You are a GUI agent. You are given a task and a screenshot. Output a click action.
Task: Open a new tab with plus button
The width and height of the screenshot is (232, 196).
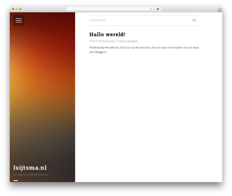click(220, 10)
